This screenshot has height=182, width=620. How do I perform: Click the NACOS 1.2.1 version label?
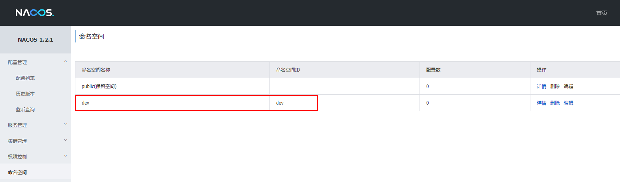36,40
